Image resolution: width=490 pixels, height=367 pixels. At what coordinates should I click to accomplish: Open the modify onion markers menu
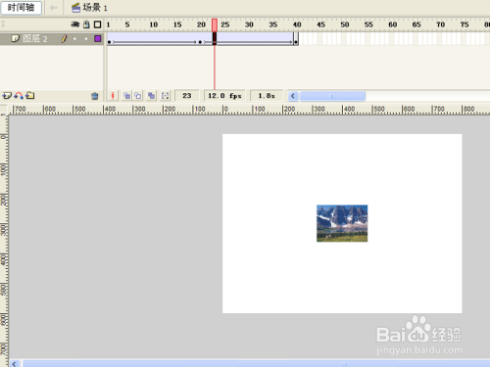click(x=166, y=96)
